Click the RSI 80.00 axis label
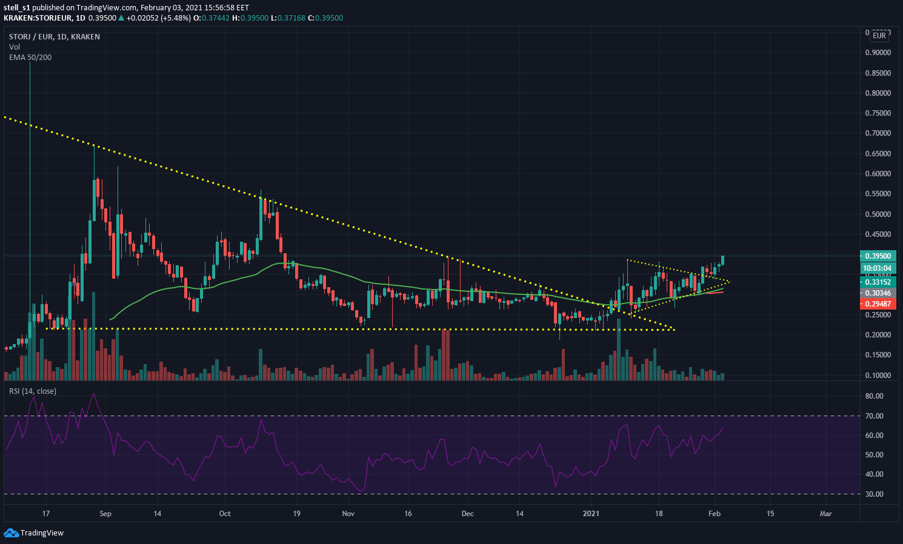Screen dimensions: 903x544 click(874, 396)
